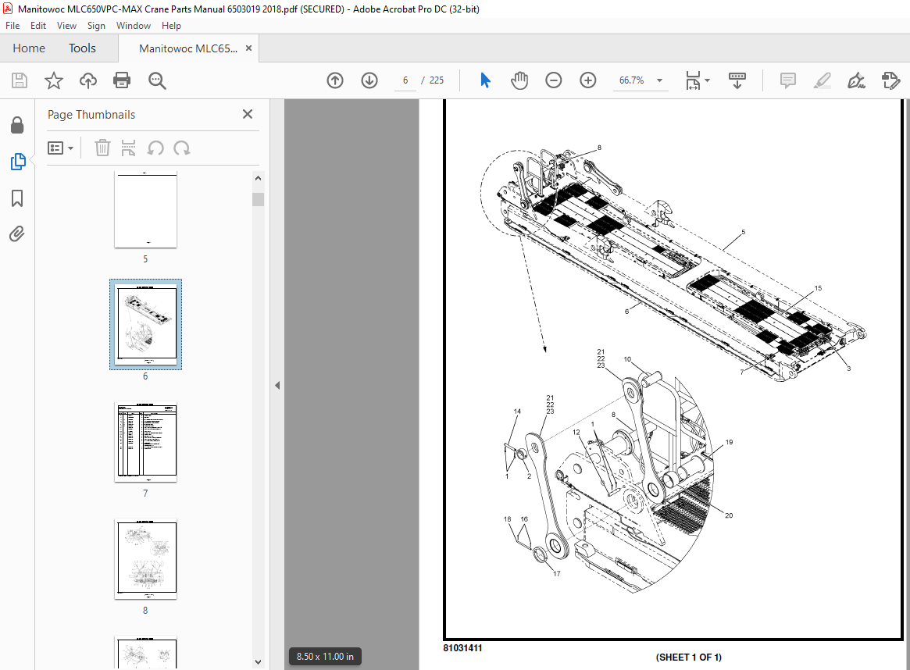Open the thumbnail options dropdown
Viewport: 910px width, 670px height.
pyautogui.click(x=60, y=148)
